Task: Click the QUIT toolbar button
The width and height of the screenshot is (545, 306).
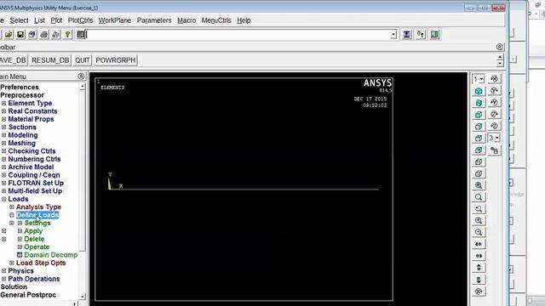Action: pyautogui.click(x=82, y=60)
